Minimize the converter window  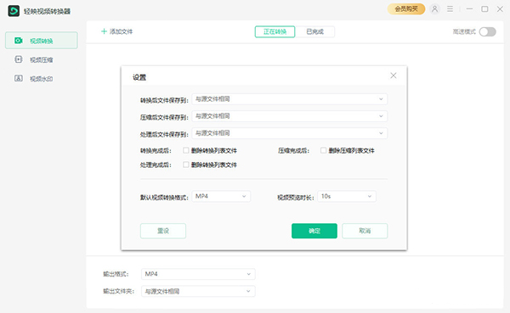469,9
